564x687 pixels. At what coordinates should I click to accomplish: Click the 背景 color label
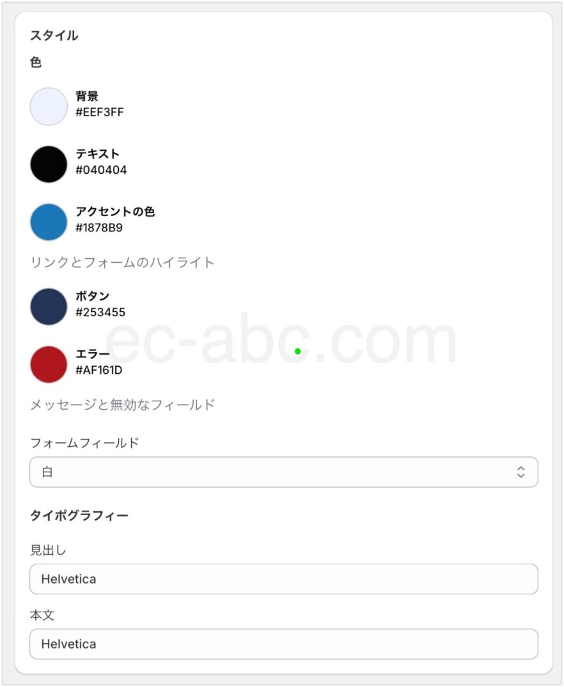(87, 96)
